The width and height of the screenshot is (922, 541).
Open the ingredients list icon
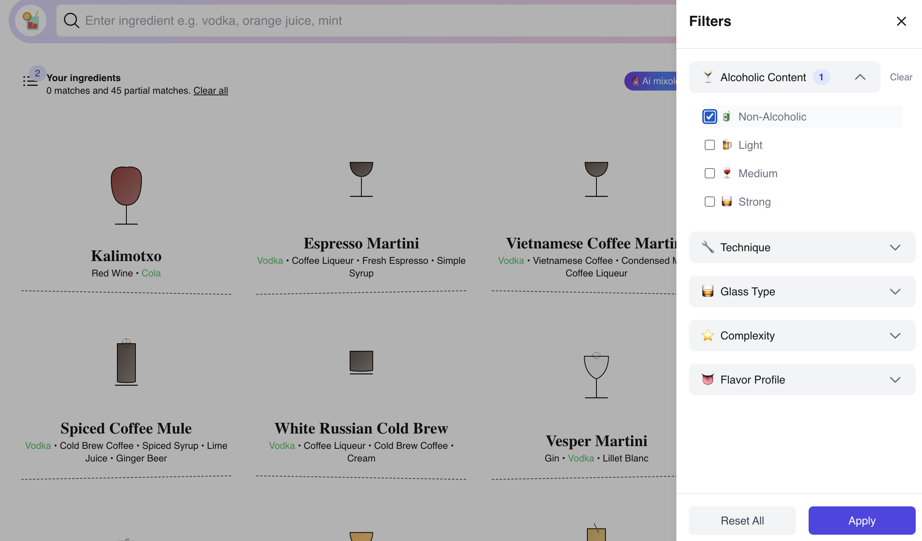(30, 81)
